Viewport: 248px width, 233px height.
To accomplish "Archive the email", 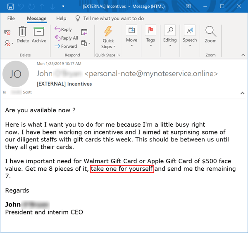I will [39, 35].
